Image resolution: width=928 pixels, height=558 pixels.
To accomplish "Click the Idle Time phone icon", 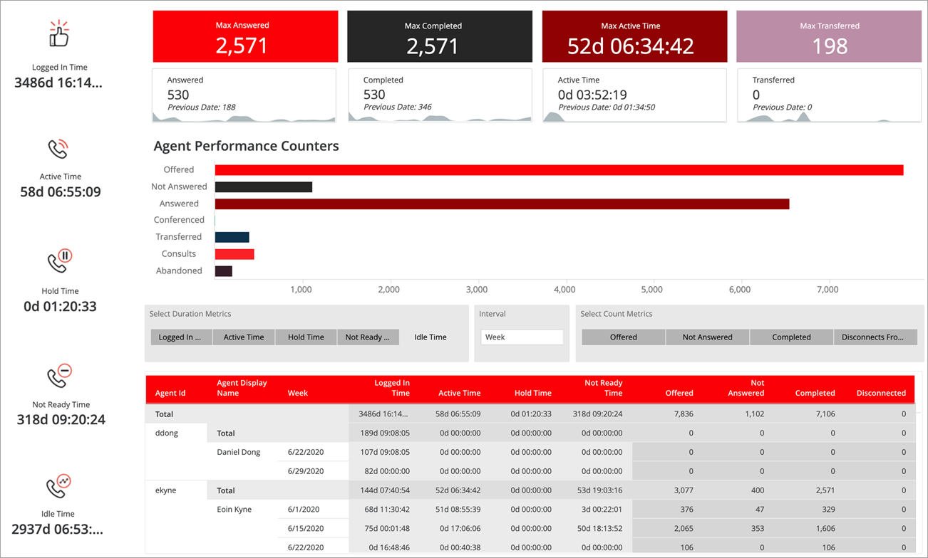I will 60,486.
